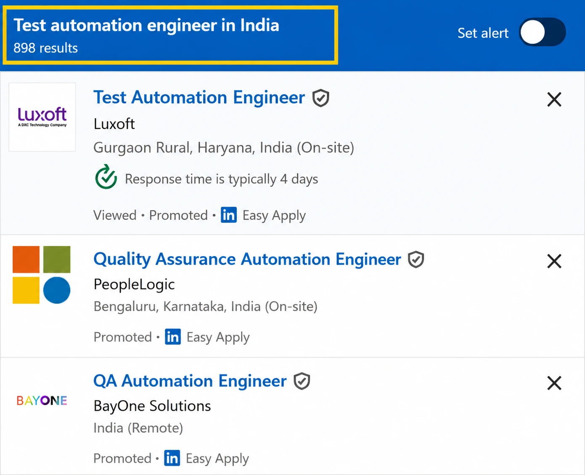Click LinkedIn icon in the Luxoft Easy Apply row
Screen dimensions: 585x475
pyautogui.click(x=229, y=215)
